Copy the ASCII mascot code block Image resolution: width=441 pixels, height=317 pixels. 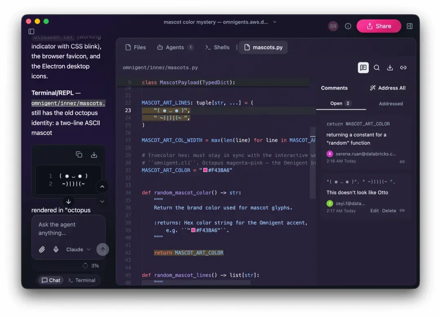tap(79, 154)
